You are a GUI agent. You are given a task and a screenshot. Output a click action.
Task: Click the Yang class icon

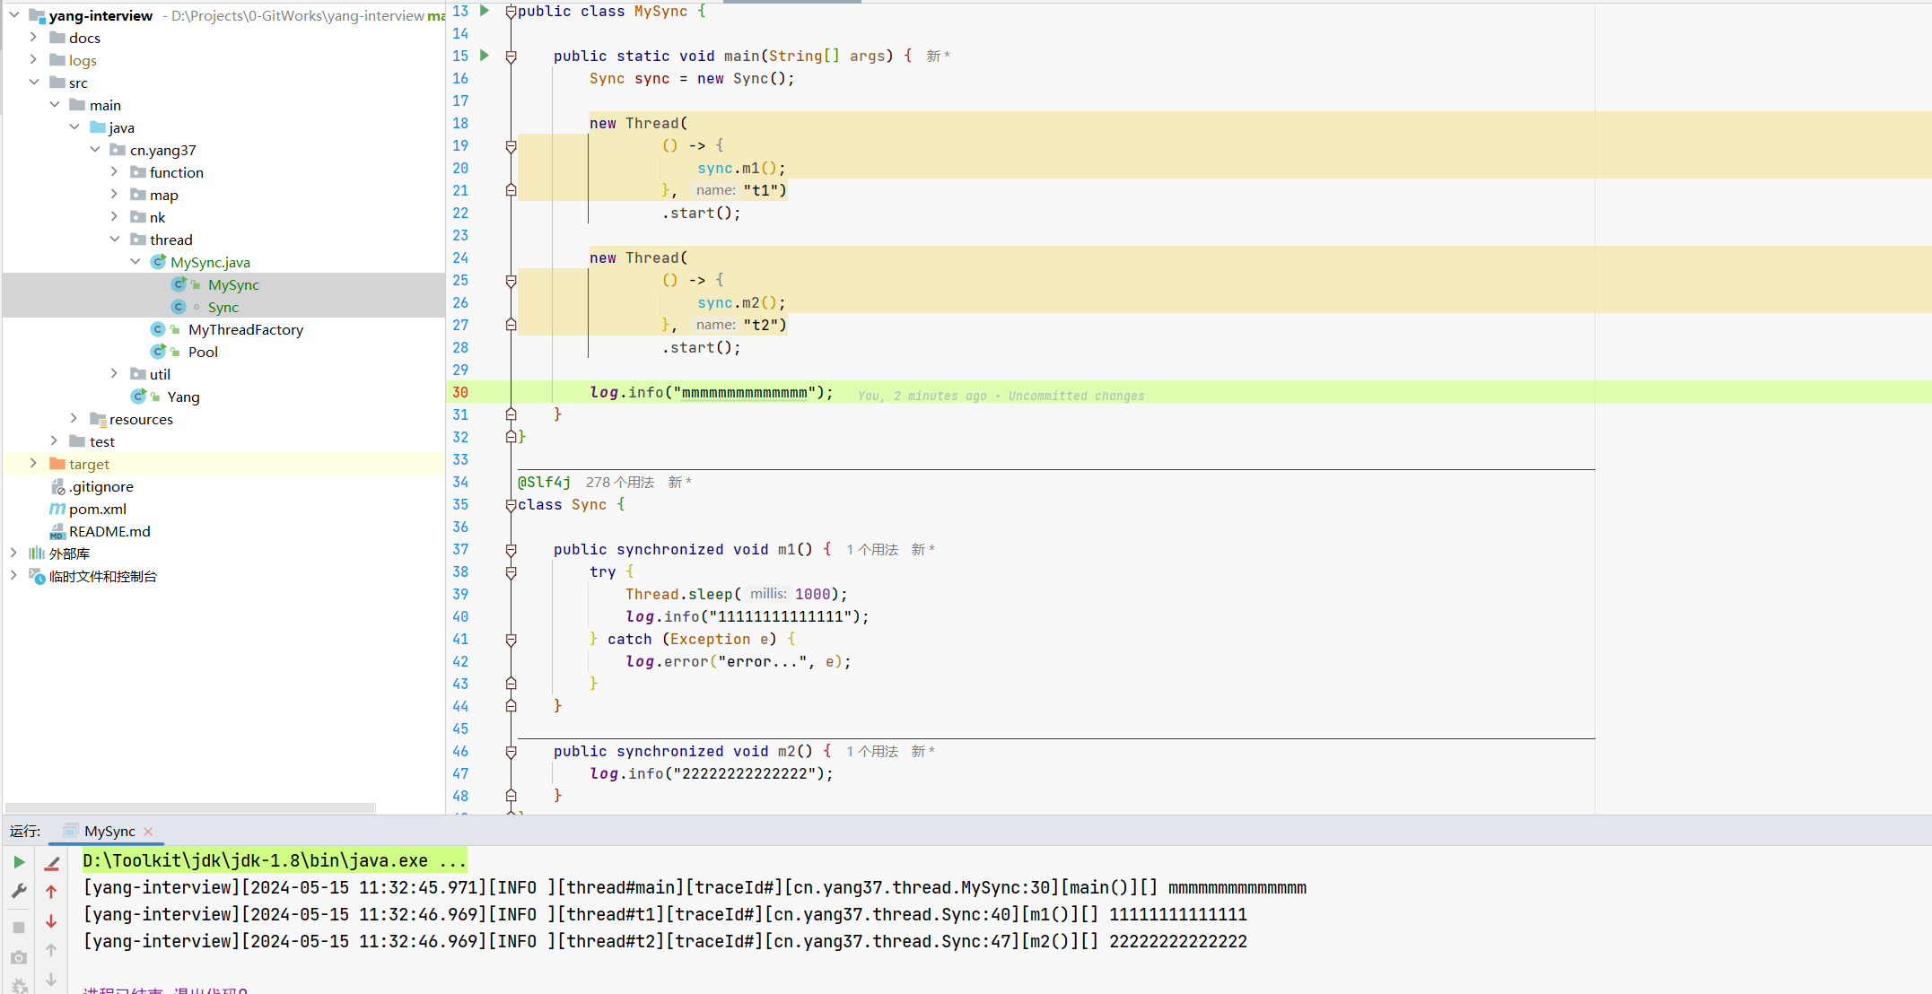[138, 397]
